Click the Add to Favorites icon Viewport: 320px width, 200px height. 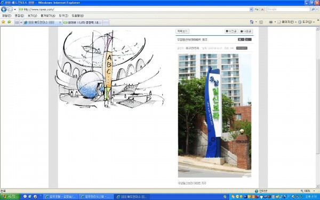pyautogui.click(x=9, y=22)
